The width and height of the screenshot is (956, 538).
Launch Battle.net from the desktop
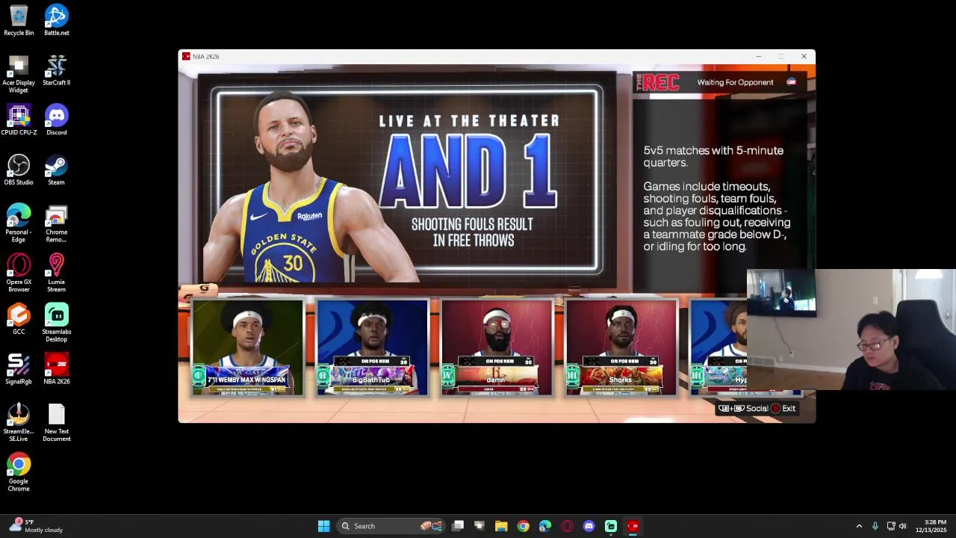click(x=56, y=21)
